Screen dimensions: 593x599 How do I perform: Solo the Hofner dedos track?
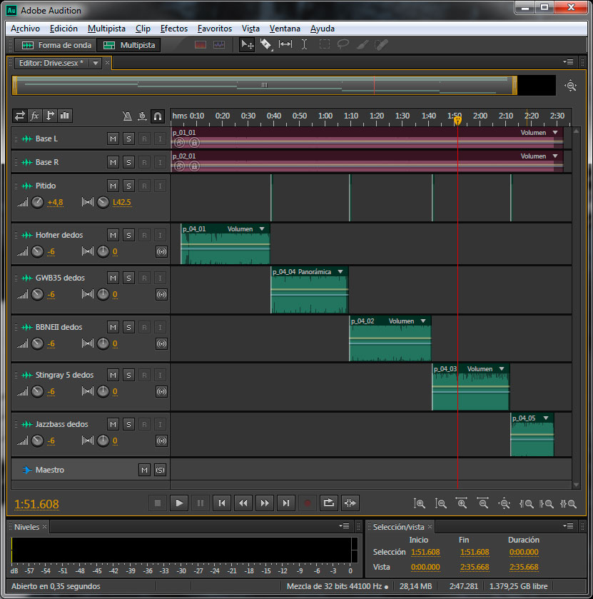pos(128,235)
